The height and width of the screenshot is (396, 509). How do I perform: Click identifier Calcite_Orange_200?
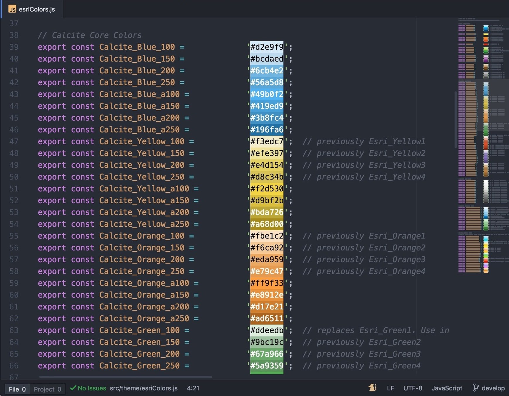142,260
